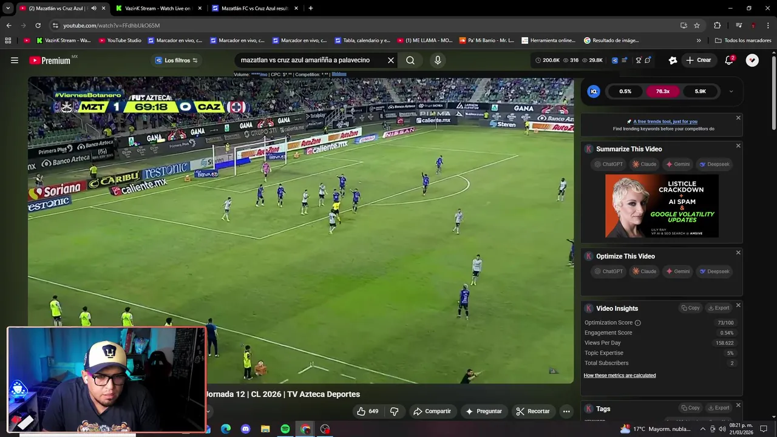777x437 pixels.
Task: Toggle Los filtros button
Action: coord(177,60)
